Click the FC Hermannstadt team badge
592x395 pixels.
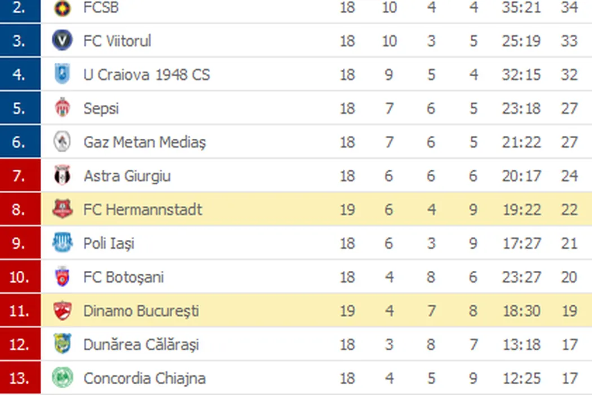click(62, 209)
